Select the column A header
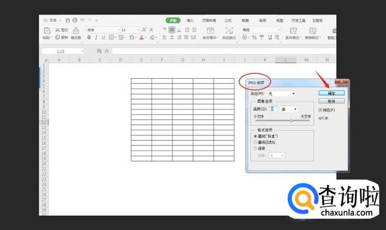Image resolution: width=386 pixels, height=230 pixels. pyautogui.click(x=59, y=59)
